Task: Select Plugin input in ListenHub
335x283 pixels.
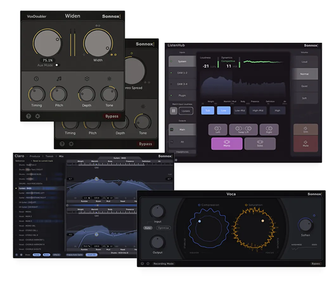Action: (182, 95)
